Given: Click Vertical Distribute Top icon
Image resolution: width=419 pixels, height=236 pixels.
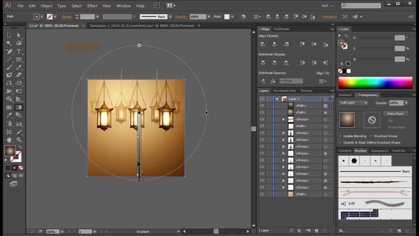Looking at the screenshot, I should tap(263, 63).
